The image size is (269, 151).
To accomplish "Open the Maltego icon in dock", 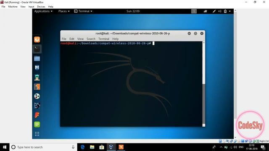I will pos(37,96).
